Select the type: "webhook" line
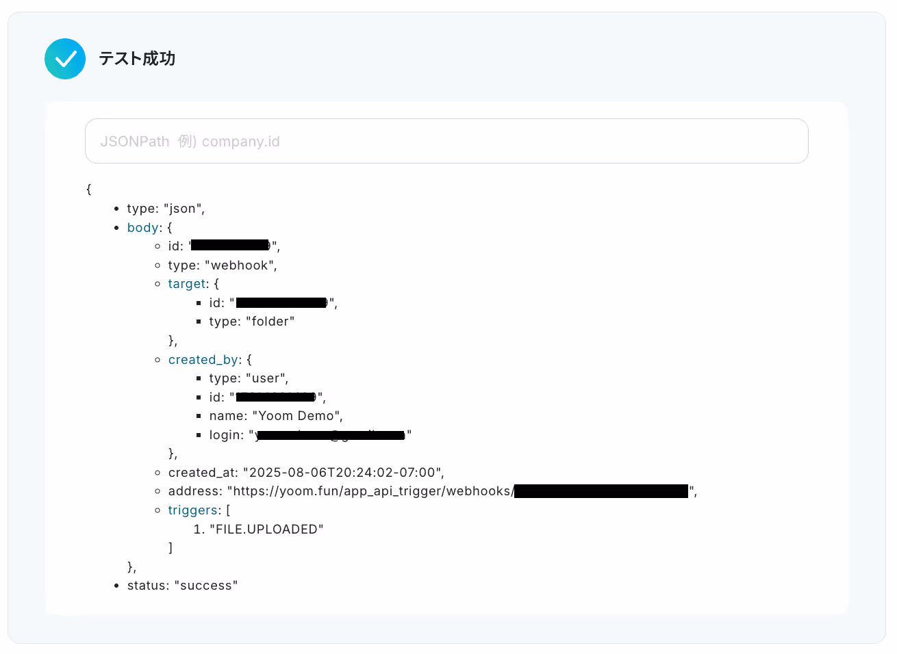Viewport: 897px width, 654px height. (223, 265)
